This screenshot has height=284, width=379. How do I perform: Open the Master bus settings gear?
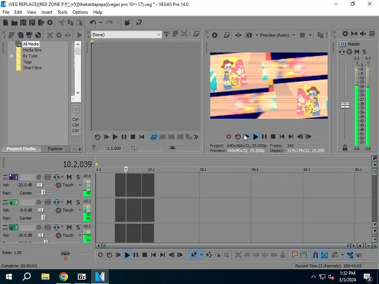point(345,34)
